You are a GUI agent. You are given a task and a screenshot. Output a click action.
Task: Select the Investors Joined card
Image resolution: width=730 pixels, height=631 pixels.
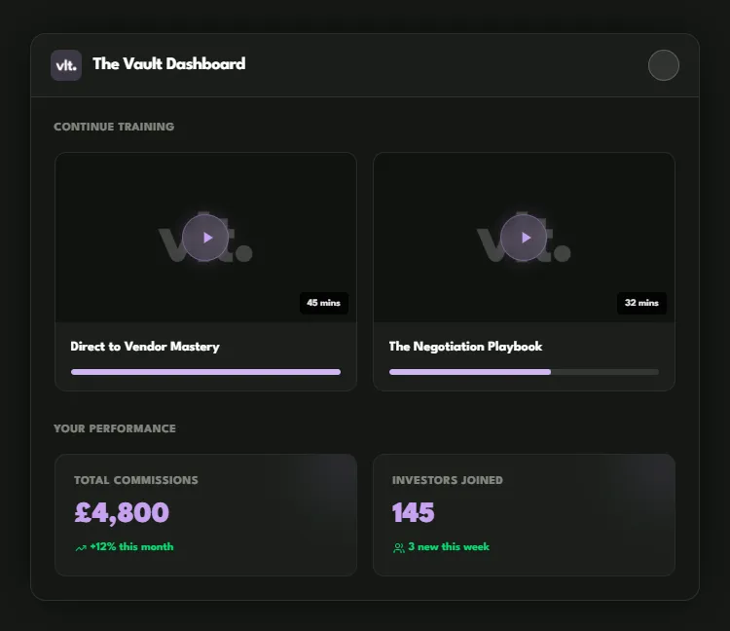524,514
